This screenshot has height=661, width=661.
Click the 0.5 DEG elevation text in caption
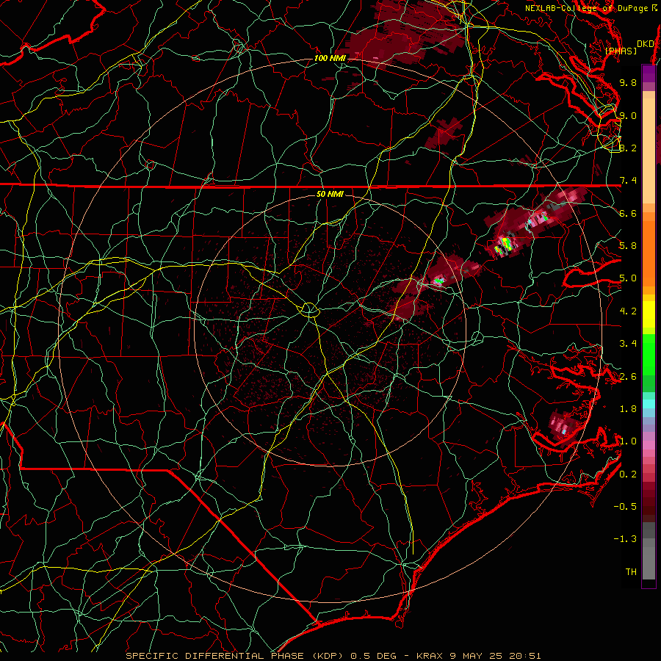point(374,656)
